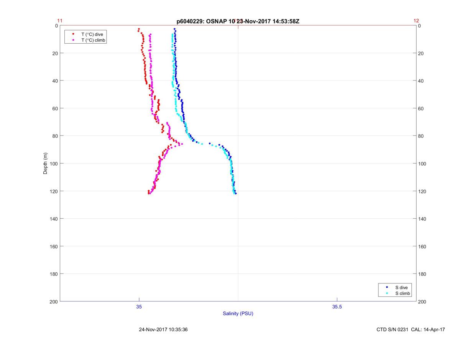Click left-axis depth tick '60'
The height and width of the screenshot is (339, 460).
pos(55,108)
